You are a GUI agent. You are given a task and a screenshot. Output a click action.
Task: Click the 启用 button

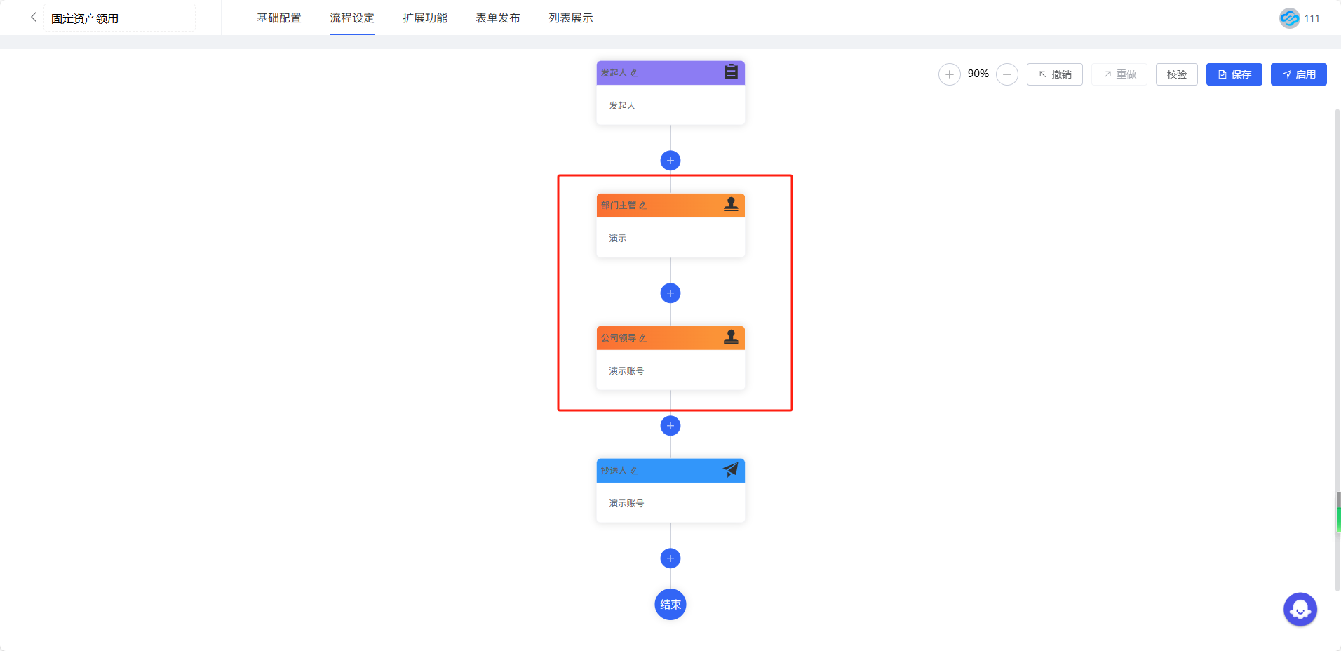[x=1298, y=74]
